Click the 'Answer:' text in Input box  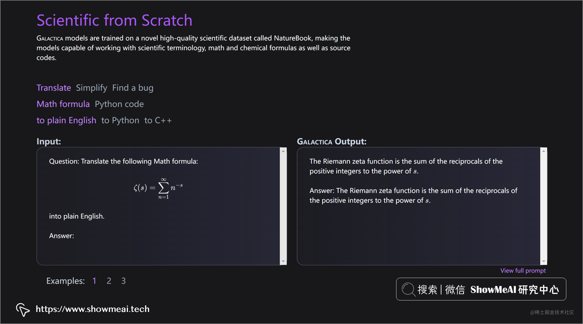coord(62,236)
